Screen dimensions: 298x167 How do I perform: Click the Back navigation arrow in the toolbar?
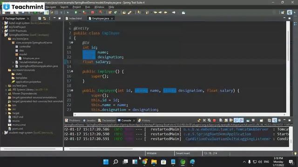pos(166,13)
